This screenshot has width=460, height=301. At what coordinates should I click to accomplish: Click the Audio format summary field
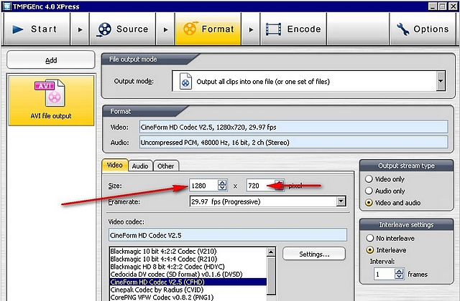[x=293, y=142]
